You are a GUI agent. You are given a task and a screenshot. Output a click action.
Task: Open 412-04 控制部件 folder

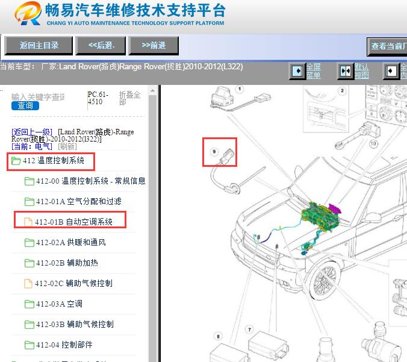tap(64, 345)
